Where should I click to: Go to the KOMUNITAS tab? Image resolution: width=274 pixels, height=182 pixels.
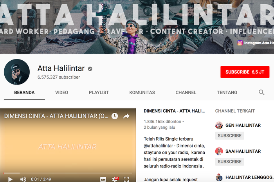click(x=142, y=92)
